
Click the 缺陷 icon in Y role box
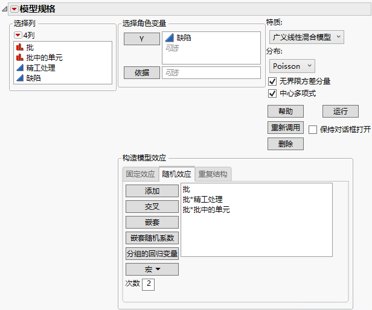coord(170,37)
